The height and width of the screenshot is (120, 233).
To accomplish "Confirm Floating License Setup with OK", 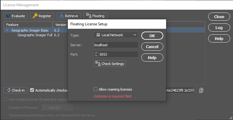I will point(152,36).
